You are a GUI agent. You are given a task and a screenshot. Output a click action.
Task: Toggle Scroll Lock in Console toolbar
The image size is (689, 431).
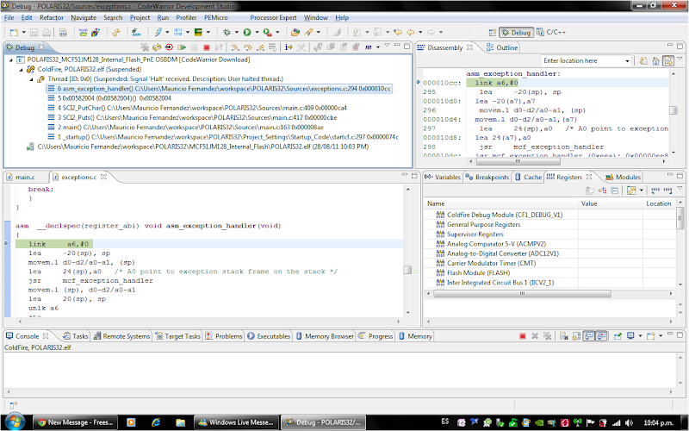coord(578,336)
